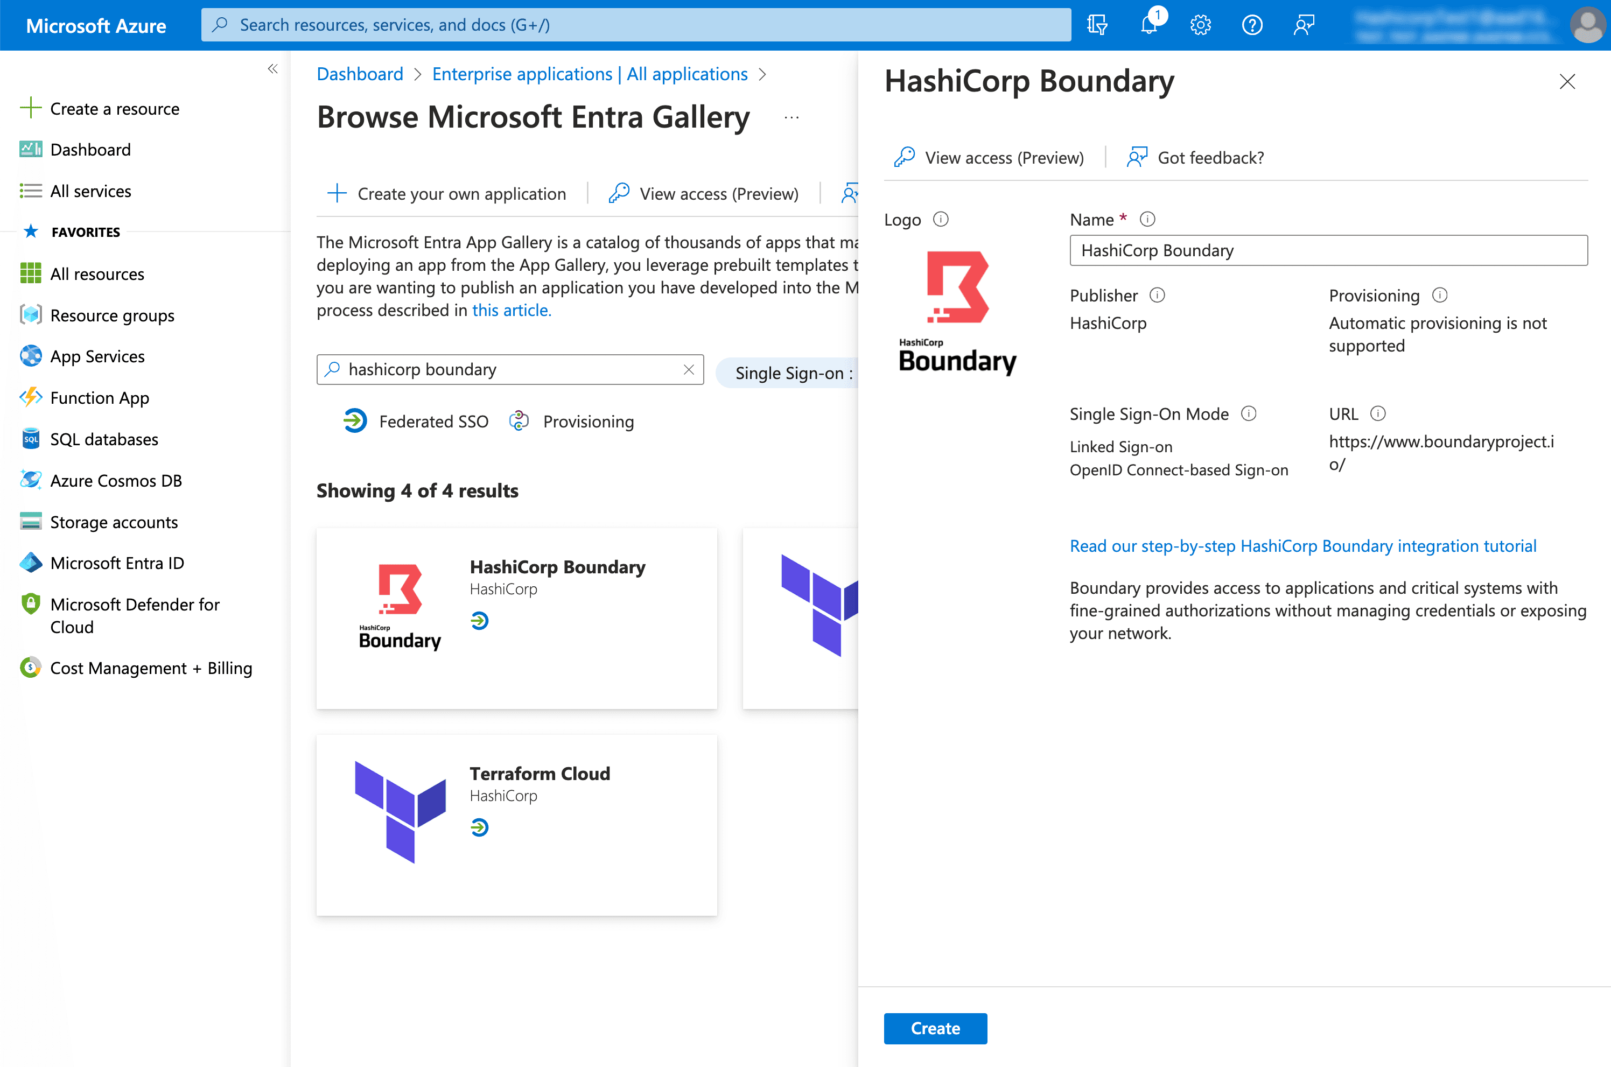Viewport: 1611px width, 1067px height.
Task: Open All services in sidebar
Action: (90, 191)
